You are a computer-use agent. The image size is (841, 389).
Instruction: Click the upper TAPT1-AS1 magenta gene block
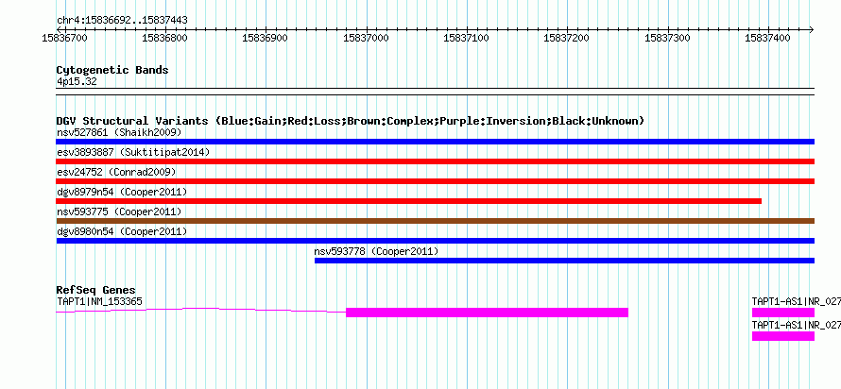click(783, 313)
